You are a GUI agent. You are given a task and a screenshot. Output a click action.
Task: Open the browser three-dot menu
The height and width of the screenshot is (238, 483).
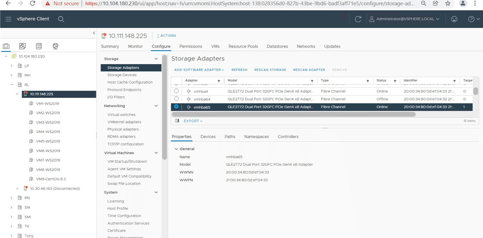(x=475, y=3)
